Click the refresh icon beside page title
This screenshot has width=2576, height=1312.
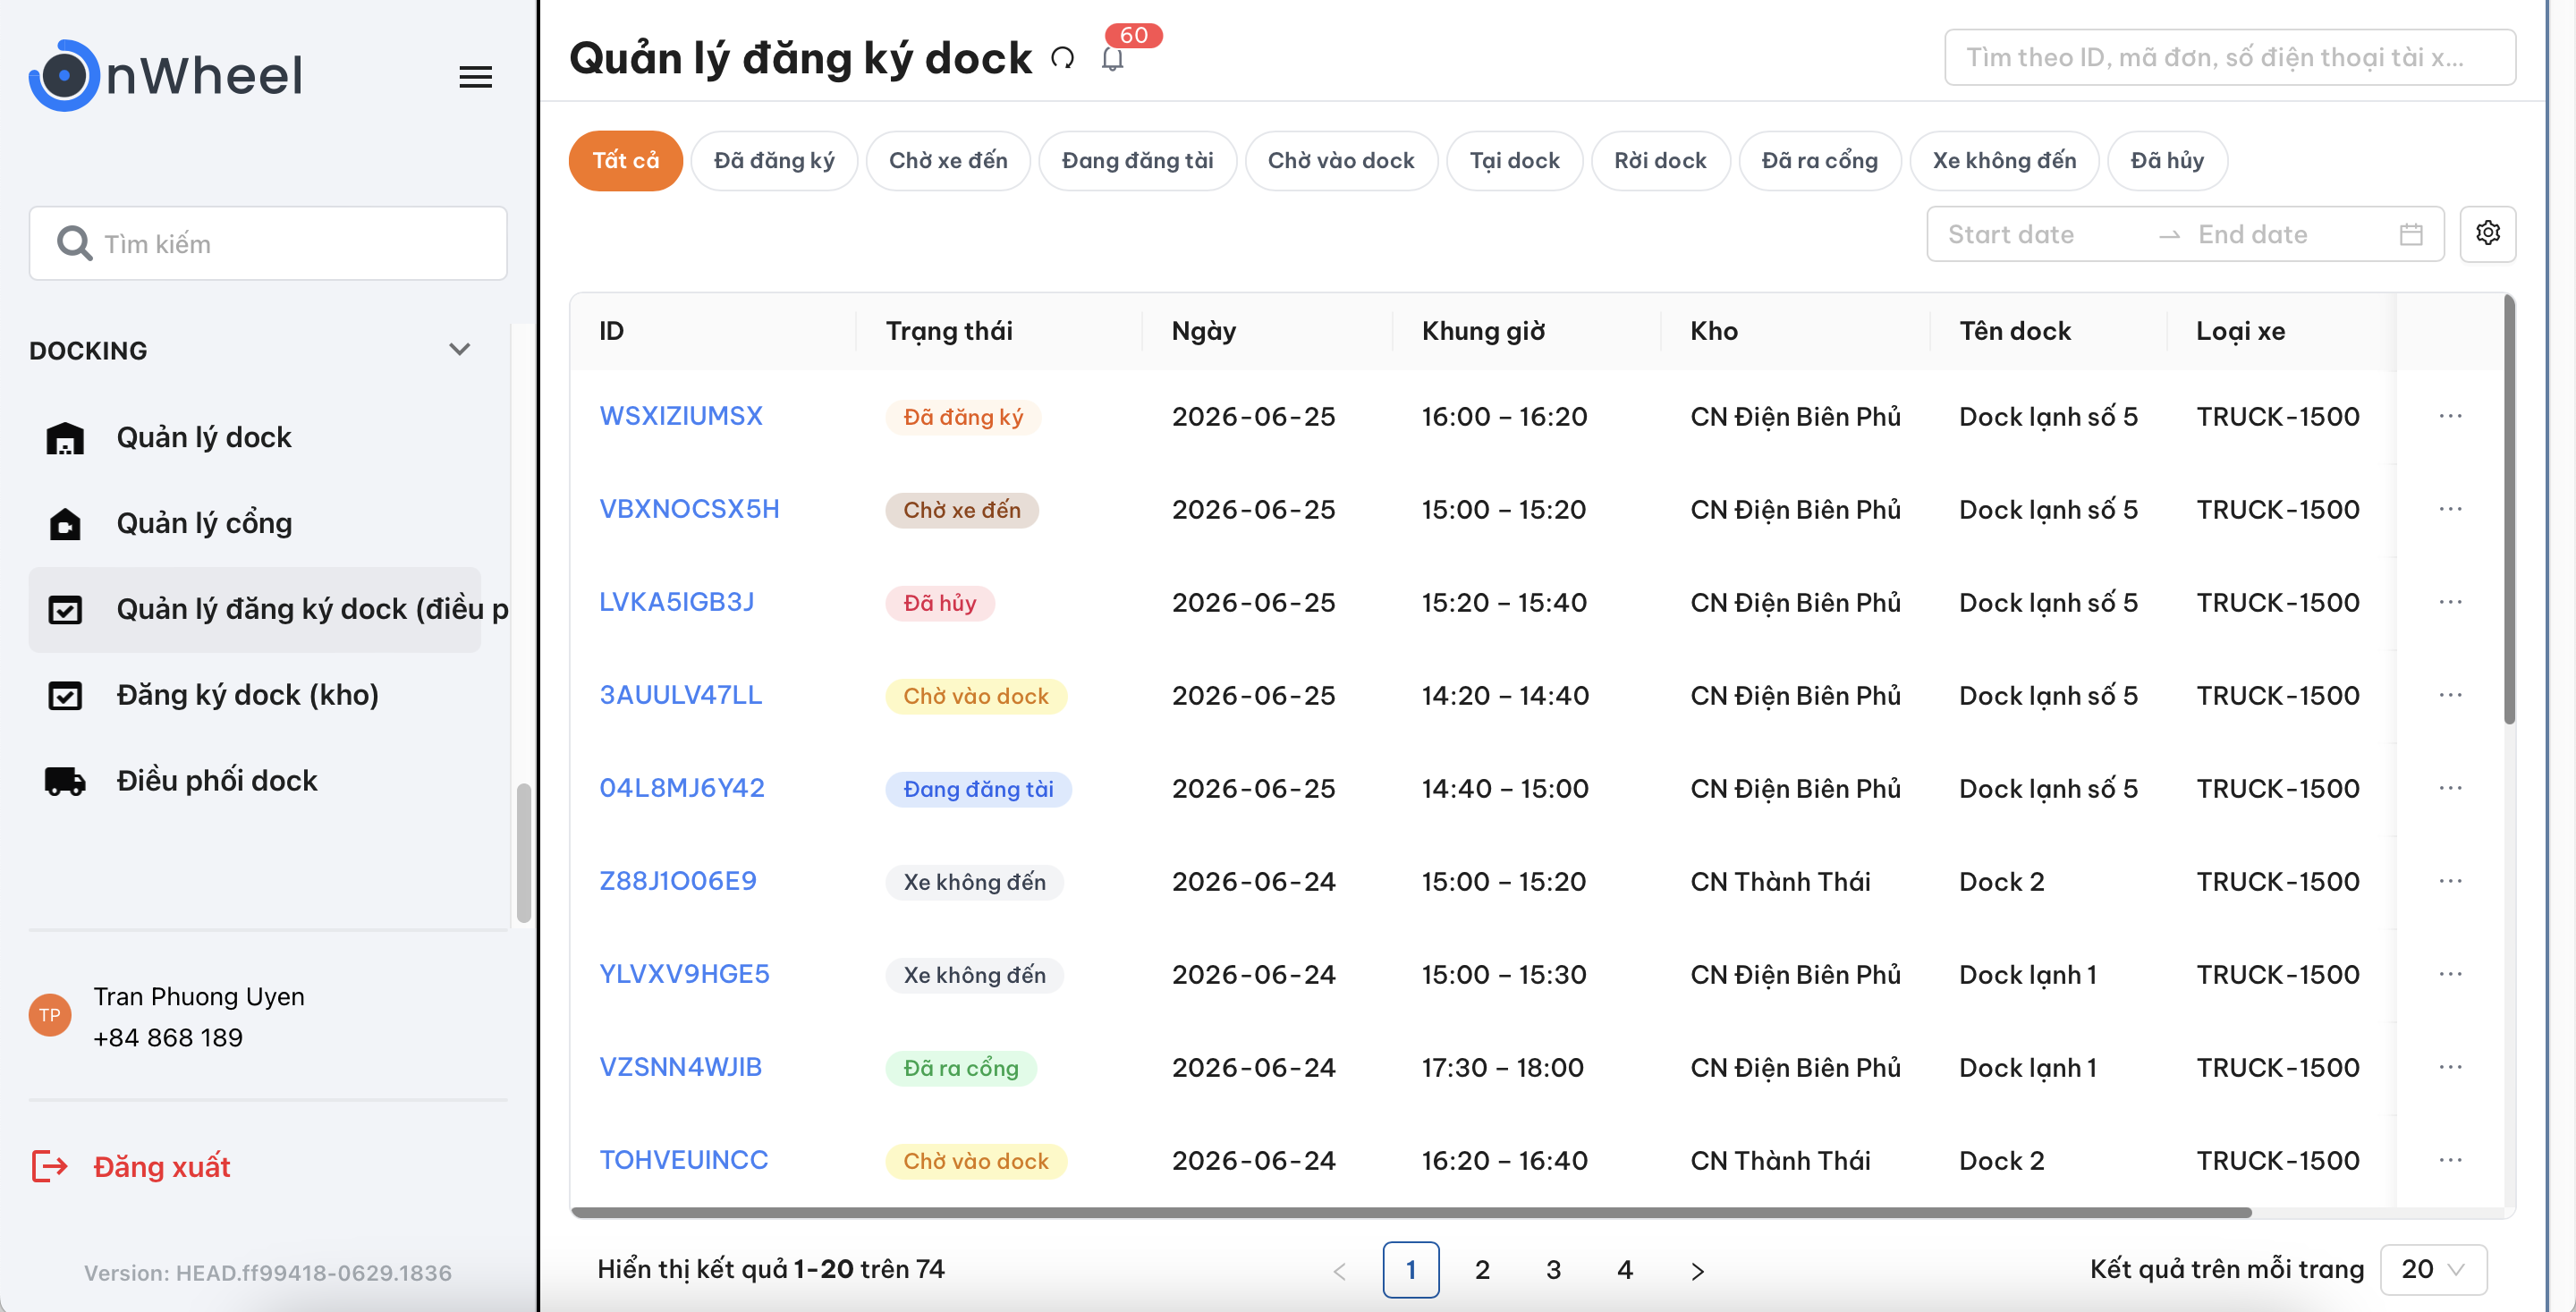click(1062, 59)
